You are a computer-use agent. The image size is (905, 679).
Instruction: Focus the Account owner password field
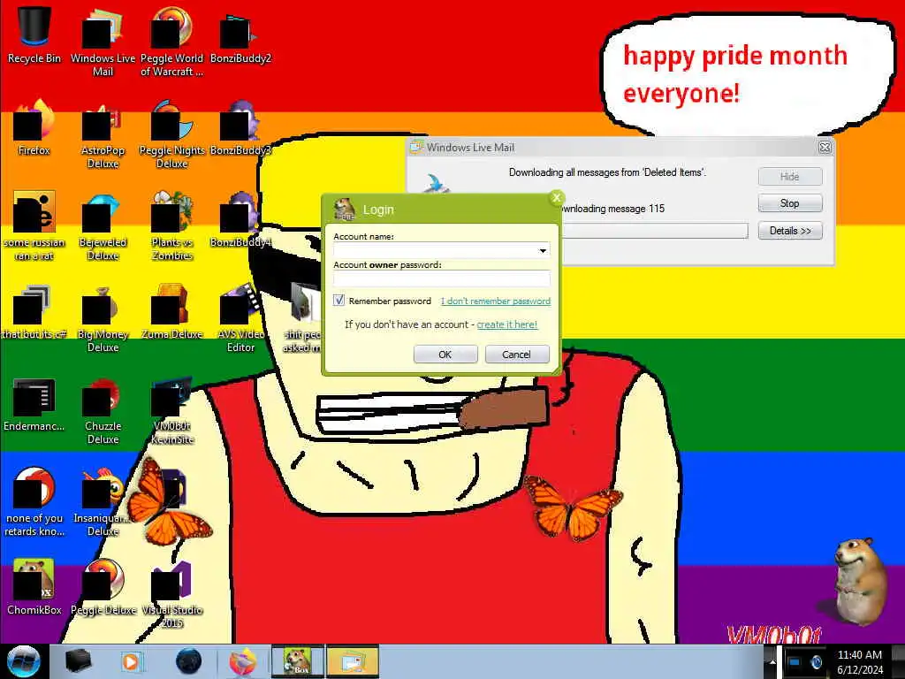(x=442, y=278)
